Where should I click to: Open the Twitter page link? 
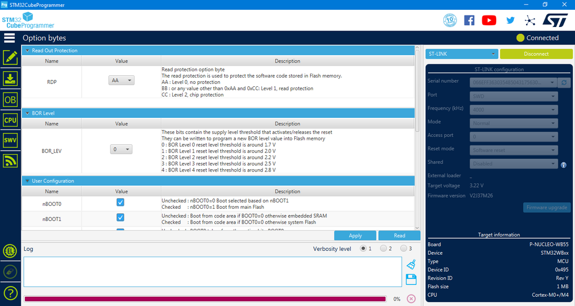pyautogui.click(x=510, y=20)
